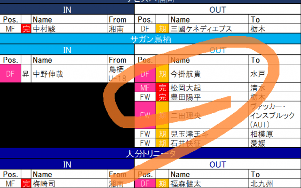
Task: Click the red 完 badge beside 豊田陽平
Action: pyautogui.click(x=162, y=97)
